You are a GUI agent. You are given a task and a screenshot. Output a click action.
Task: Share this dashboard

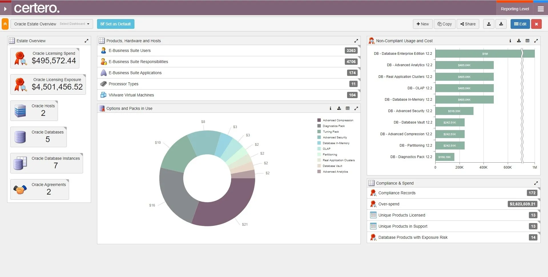(x=468, y=24)
